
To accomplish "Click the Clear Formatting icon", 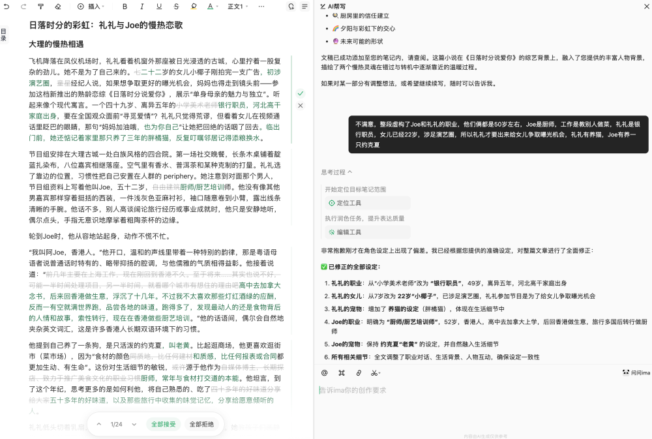I will (x=57, y=7).
